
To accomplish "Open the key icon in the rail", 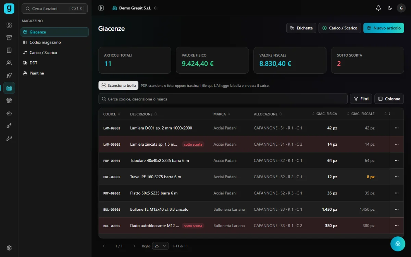I will (9, 138).
